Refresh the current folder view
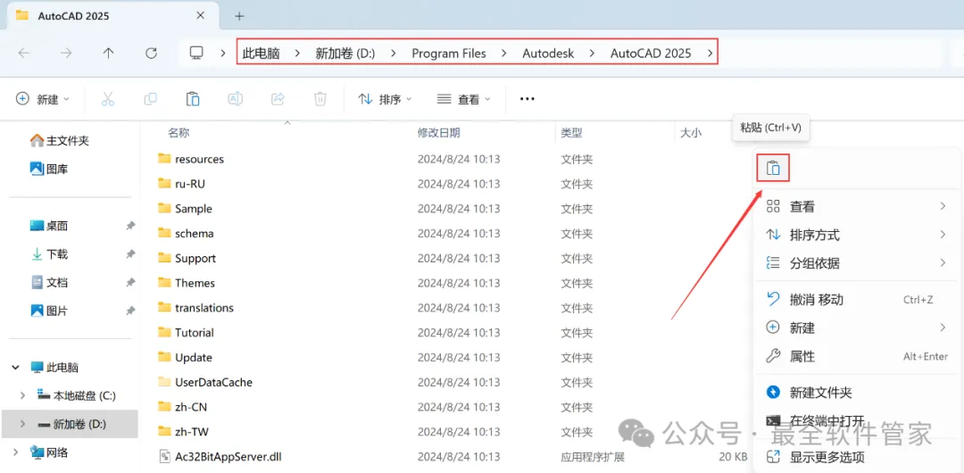This screenshot has height=473, width=964. pos(151,53)
